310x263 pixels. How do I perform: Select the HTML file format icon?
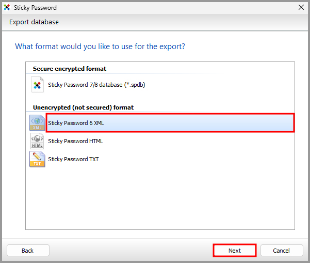pyautogui.click(x=37, y=141)
